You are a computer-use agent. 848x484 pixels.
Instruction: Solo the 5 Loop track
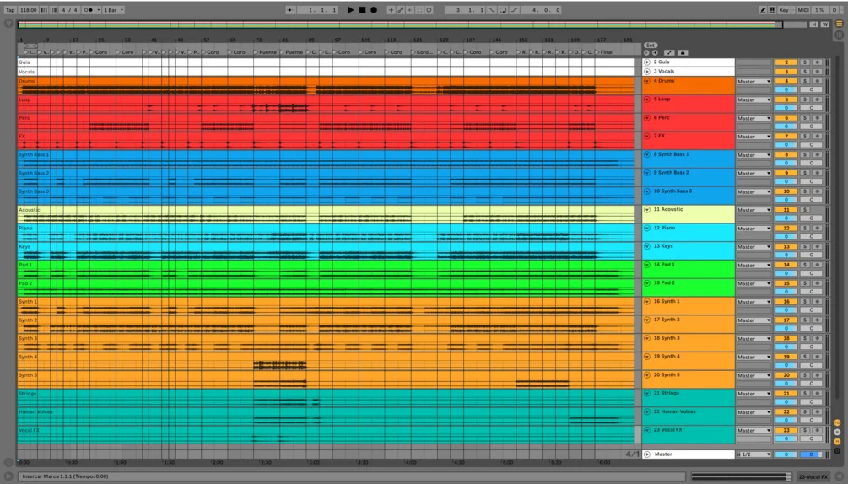pyautogui.click(x=805, y=99)
